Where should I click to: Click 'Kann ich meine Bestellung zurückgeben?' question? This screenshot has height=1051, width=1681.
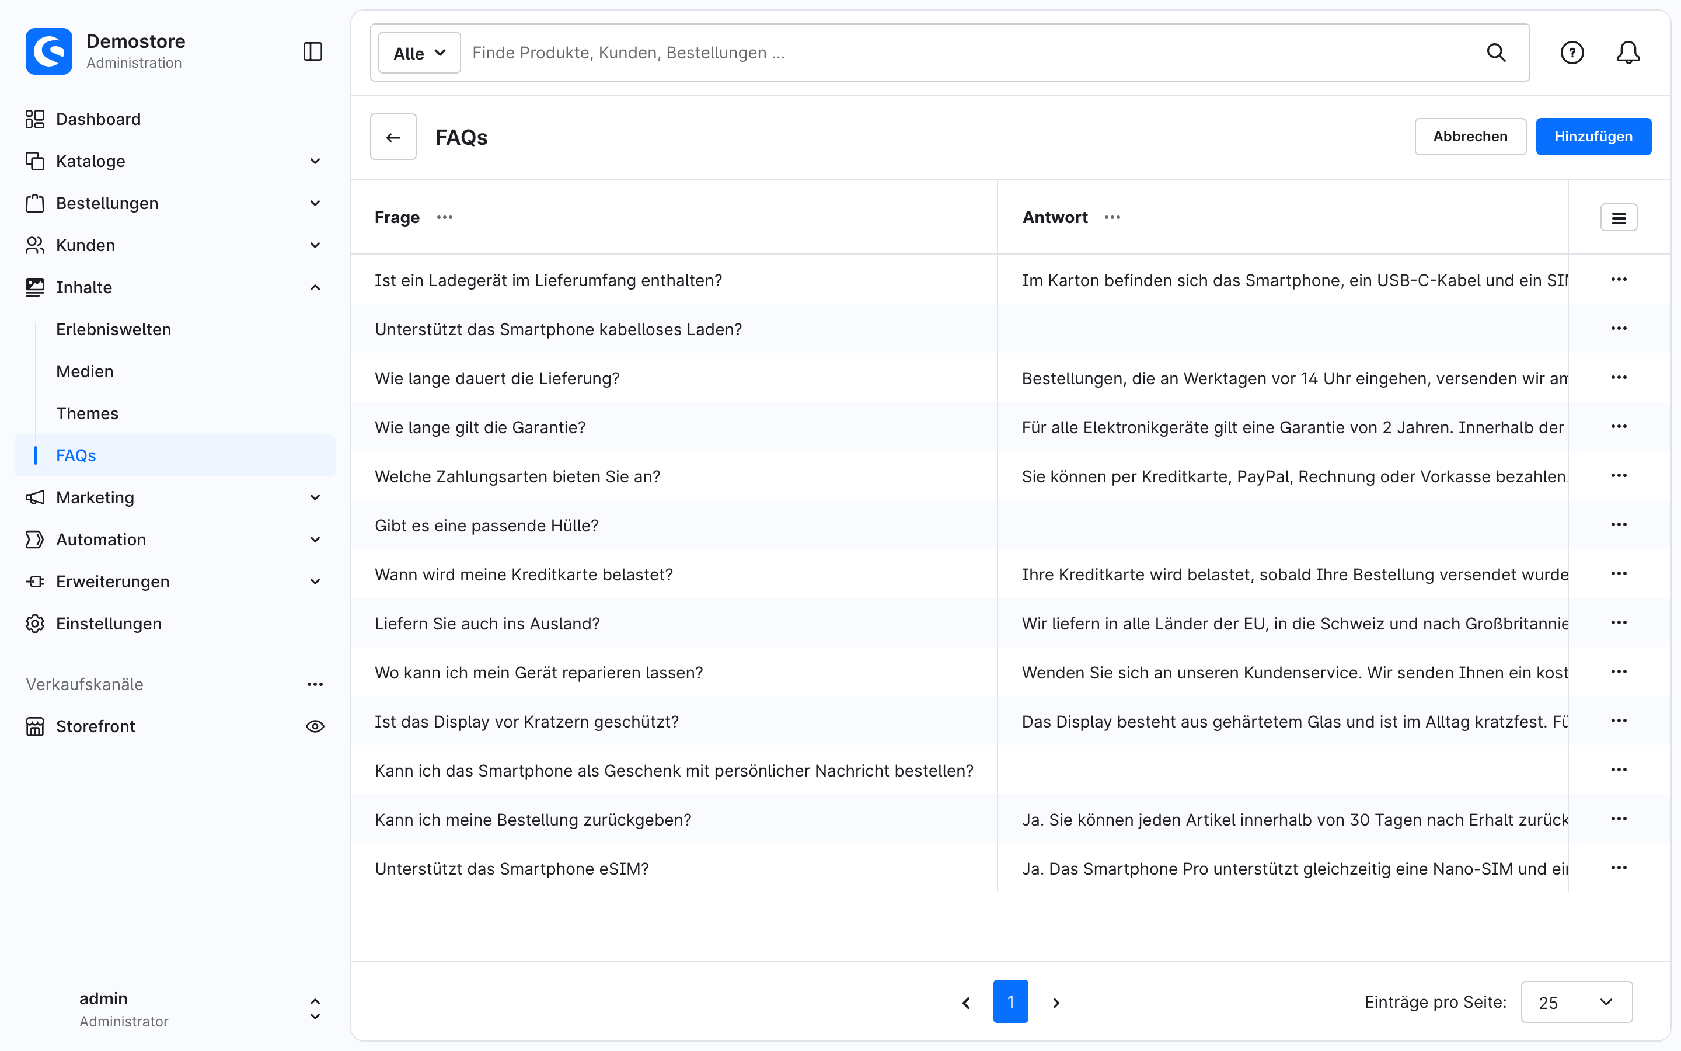(533, 820)
